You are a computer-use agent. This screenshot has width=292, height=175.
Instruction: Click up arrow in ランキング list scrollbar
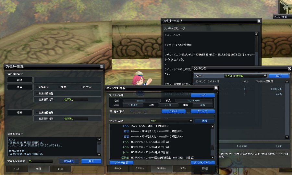pyautogui.click(x=287, y=82)
